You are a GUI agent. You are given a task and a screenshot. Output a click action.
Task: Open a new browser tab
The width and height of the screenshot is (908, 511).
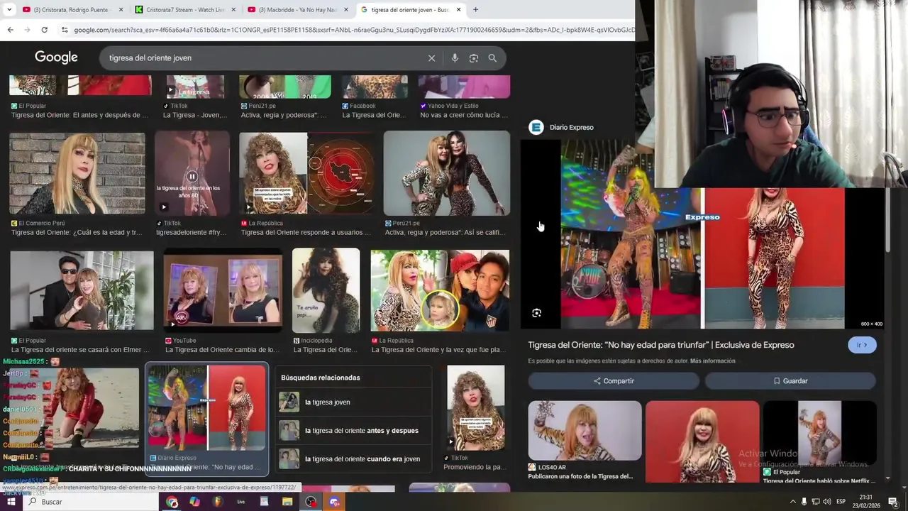coord(475,10)
